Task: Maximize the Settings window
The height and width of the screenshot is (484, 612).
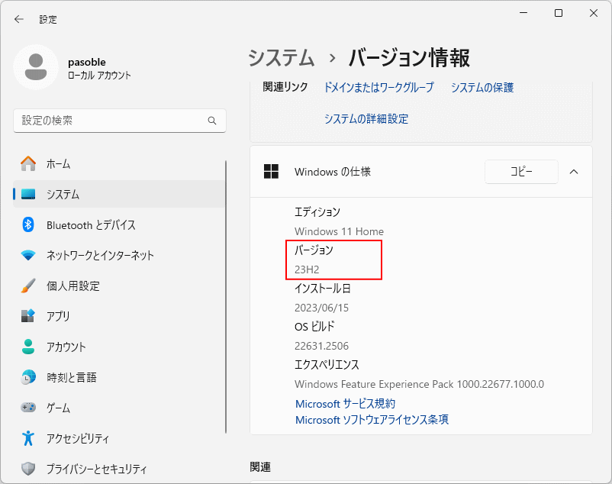Action: click(559, 13)
